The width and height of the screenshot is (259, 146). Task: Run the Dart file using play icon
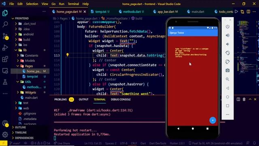click(236, 12)
